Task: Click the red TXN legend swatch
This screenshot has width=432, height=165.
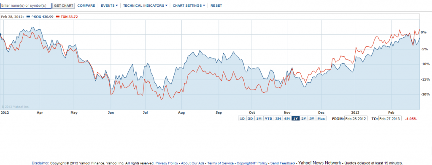Action: [x=57, y=17]
